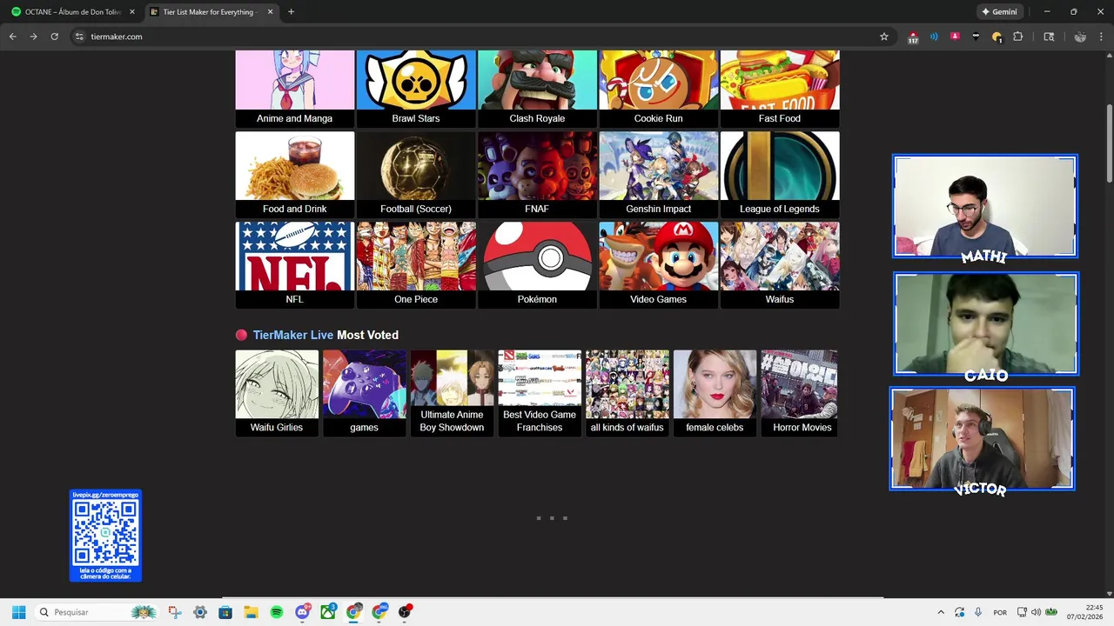
Task: Open the Horror Movies tier list
Action: tap(799, 393)
